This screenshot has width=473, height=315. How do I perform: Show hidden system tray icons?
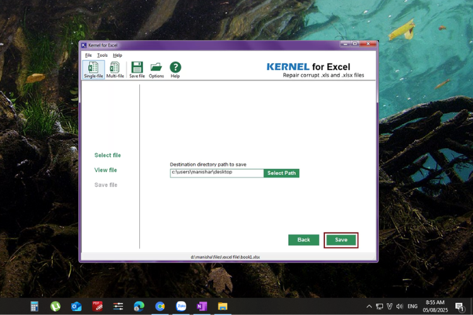point(369,307)
